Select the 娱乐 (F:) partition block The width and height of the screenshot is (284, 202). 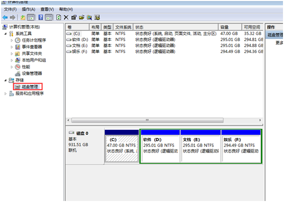pos(241,146)
